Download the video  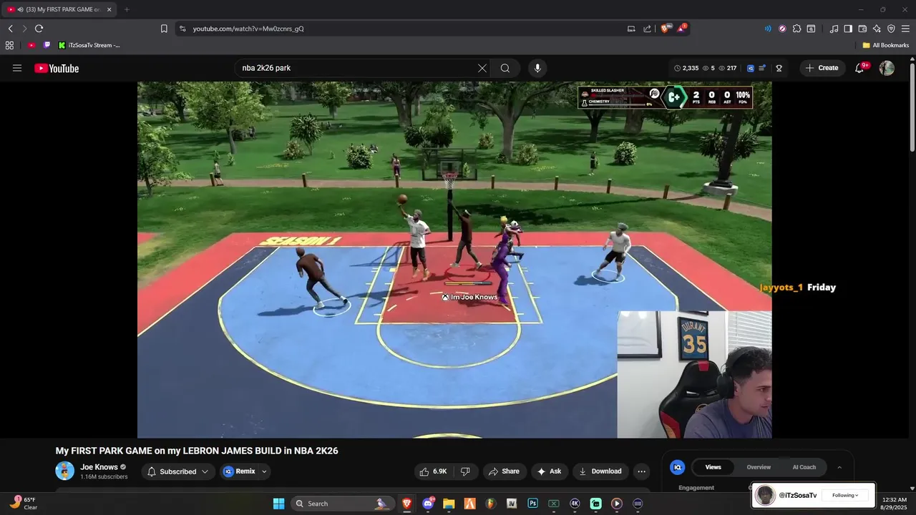600,471
